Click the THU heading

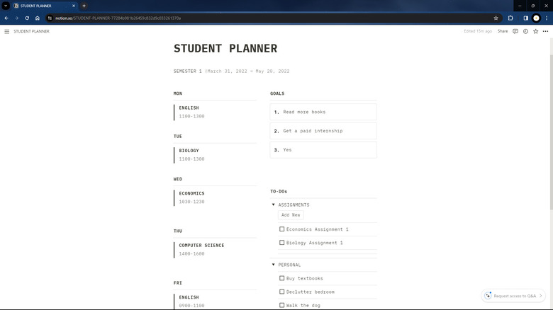click(178, 231)
